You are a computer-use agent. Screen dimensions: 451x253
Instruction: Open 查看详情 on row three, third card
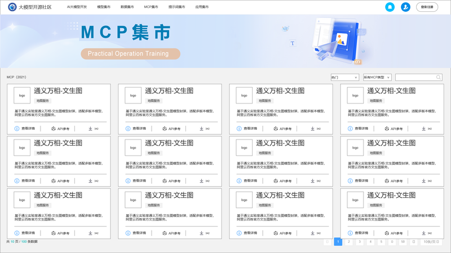[x=250, y=233]
